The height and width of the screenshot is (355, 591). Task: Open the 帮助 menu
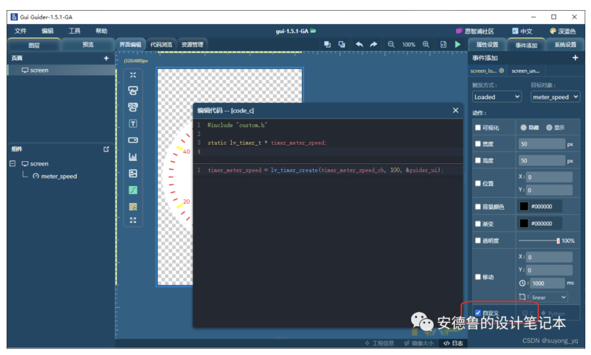[x=101, y=31]
